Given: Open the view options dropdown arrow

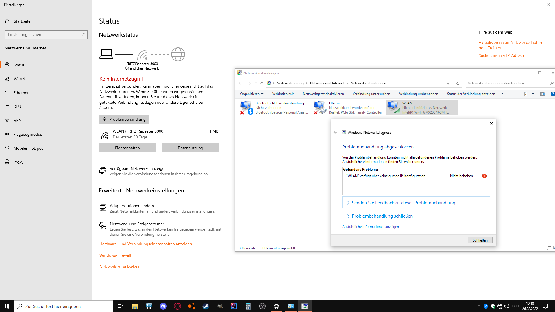Looking at the screenshot, I should (533, 94).
